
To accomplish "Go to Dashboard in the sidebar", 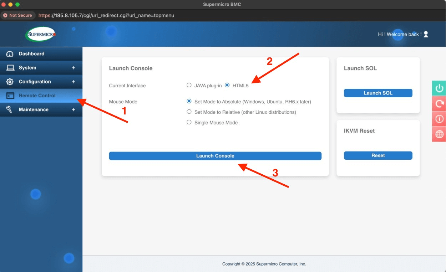I will click(x=32, y=54).
